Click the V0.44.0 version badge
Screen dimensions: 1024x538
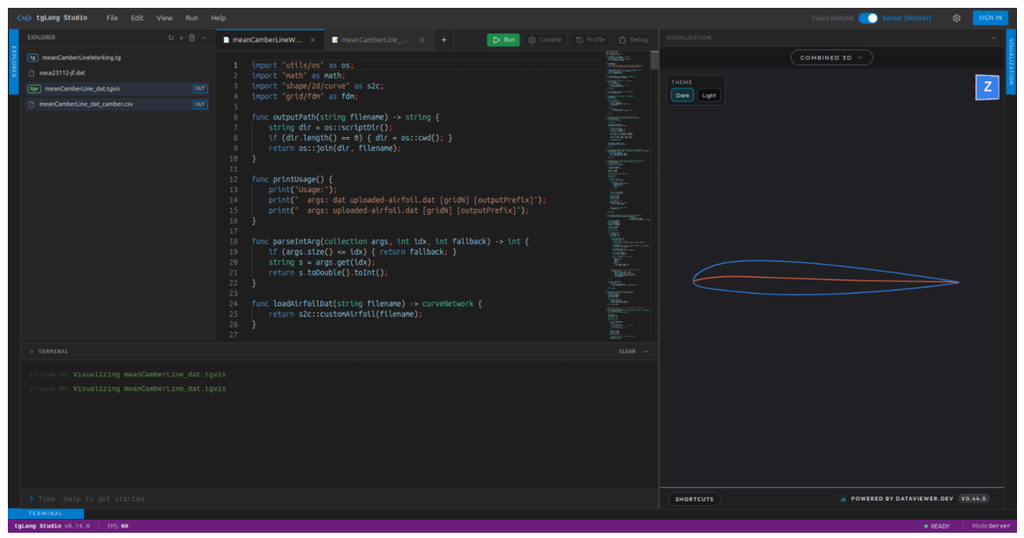click(x=973, y=499)
